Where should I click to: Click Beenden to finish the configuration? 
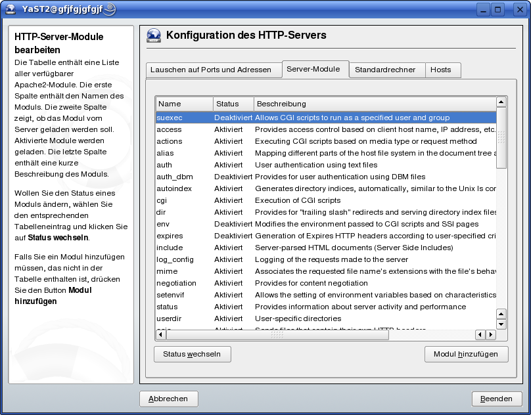click(x=496, y=399)
